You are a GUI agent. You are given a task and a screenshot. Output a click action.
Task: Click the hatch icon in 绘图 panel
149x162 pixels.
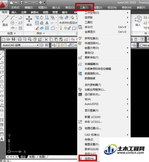point(20,28)
